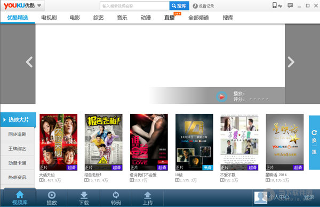Refresh the group with 换一组 button
Screen dimensions: 320x207
pyautogui.click(x=314, y=142)
